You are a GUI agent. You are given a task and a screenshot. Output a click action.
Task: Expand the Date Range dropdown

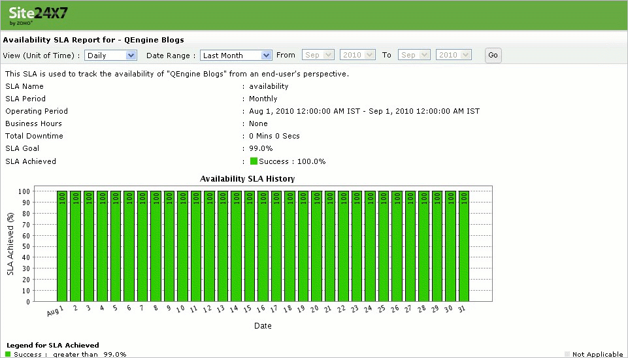[x=236, y=56]
